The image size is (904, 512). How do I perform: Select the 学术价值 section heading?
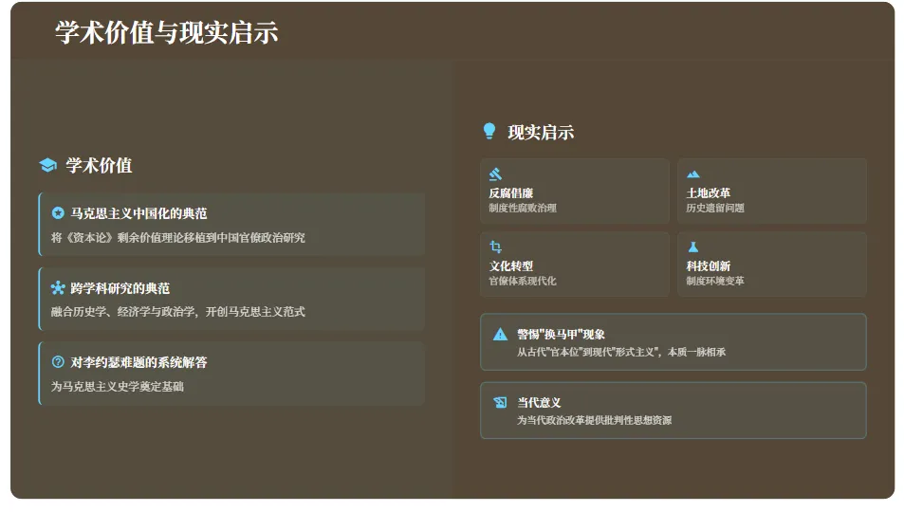click(99, 166)
